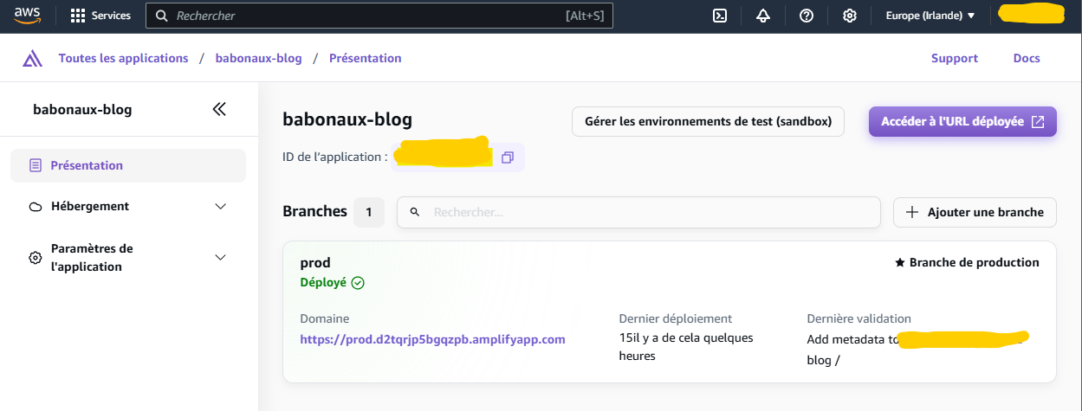Click the Amplify logo icon
This screenshot has height=411, width=1082.
click(33, 59)
